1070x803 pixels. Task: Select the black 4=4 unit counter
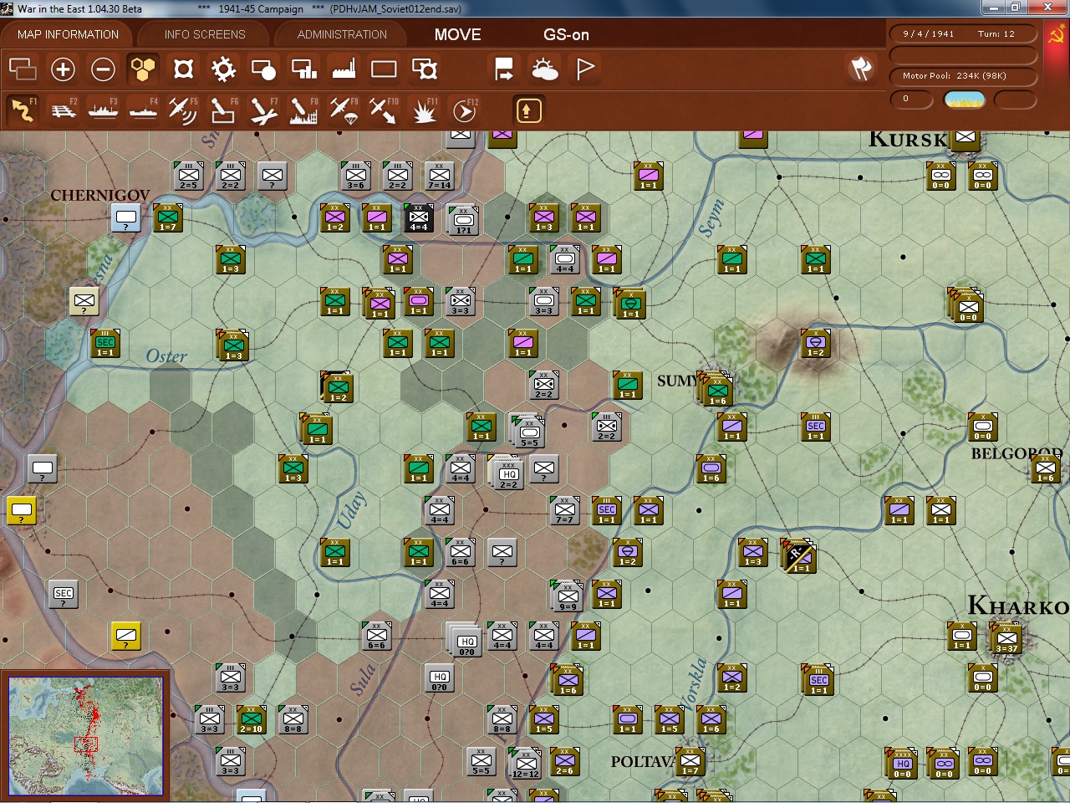(418, 218)
